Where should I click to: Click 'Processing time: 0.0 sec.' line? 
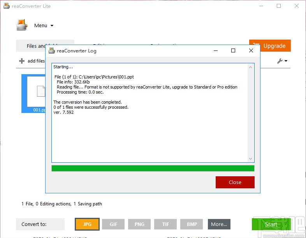(80, 92)
